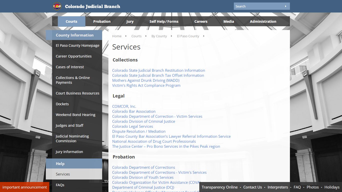Go to Courts breadcrumb link
This screenshot has width=342, height=192.
(136, 36)
